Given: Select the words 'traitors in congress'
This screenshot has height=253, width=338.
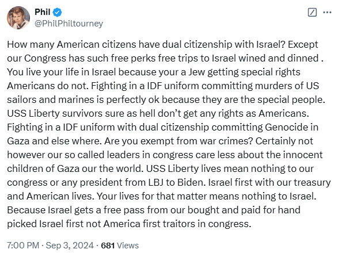Looking at the screenshot, I should [207, 224].
